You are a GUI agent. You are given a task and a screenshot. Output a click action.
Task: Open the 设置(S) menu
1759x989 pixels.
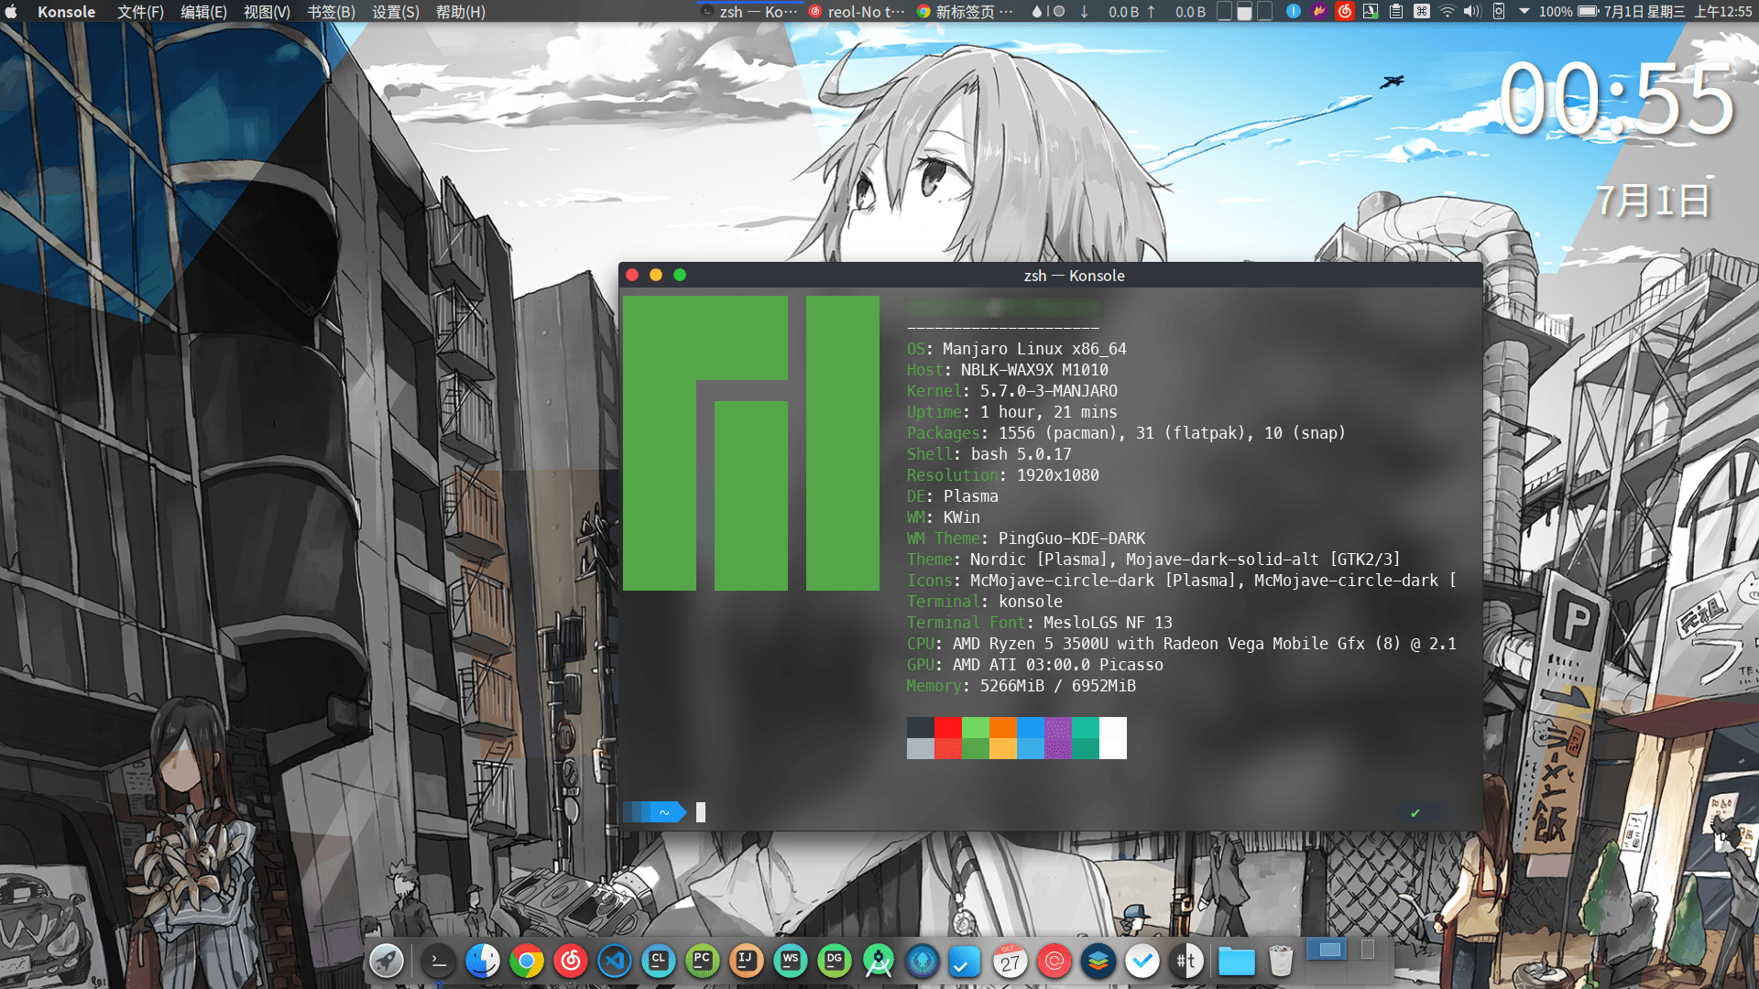point(396,12)
